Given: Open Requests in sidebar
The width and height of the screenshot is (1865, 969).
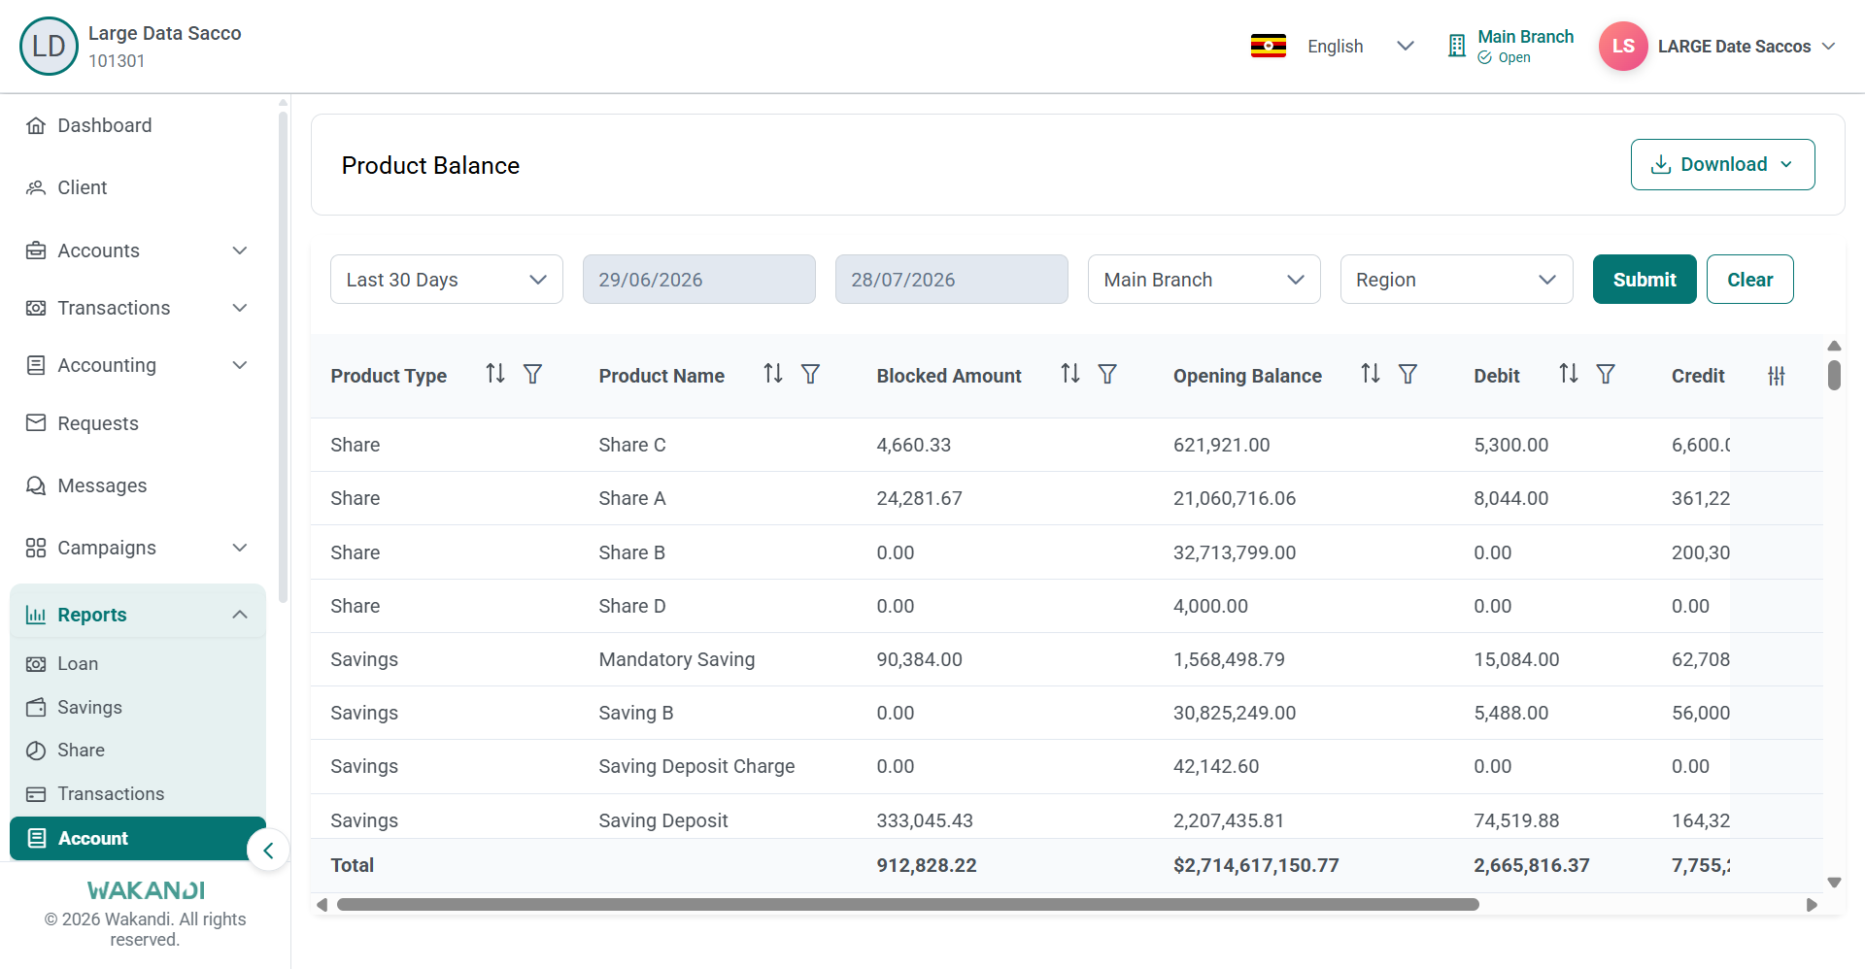Looking at the screenshot, I should (139, 423).
